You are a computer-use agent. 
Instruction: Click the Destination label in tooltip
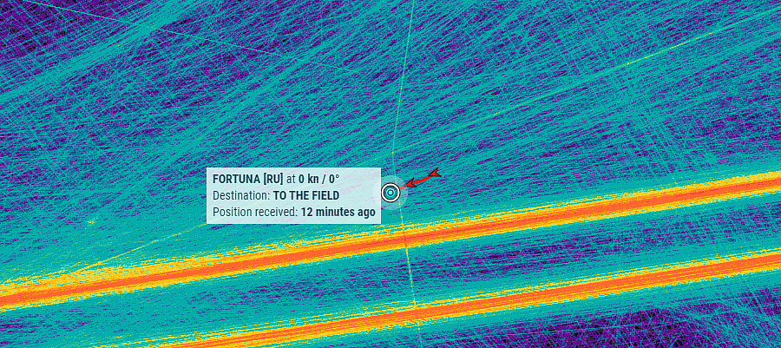241,195
